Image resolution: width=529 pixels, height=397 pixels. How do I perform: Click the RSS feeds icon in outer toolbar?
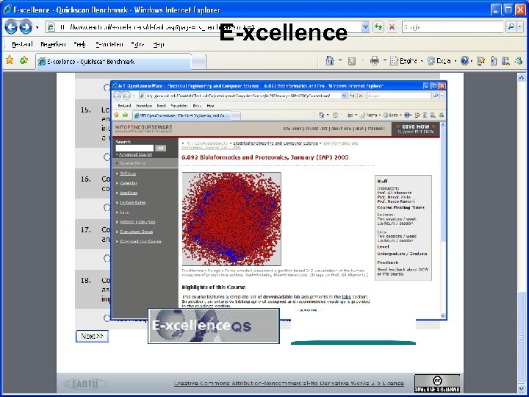point(352,61)
